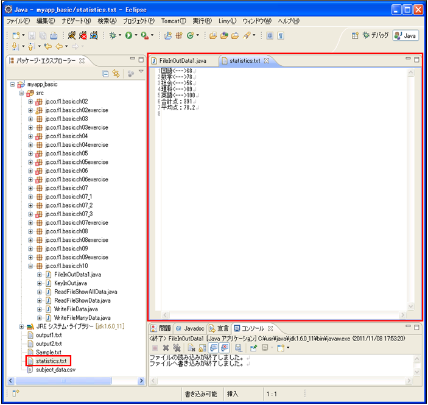Collapse the jp.co.f1.basic.ch10 package
The image size is (428, 405).
(x=30, y=266)
